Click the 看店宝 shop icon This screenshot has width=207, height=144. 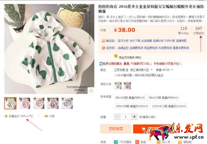tap(103, 41)
